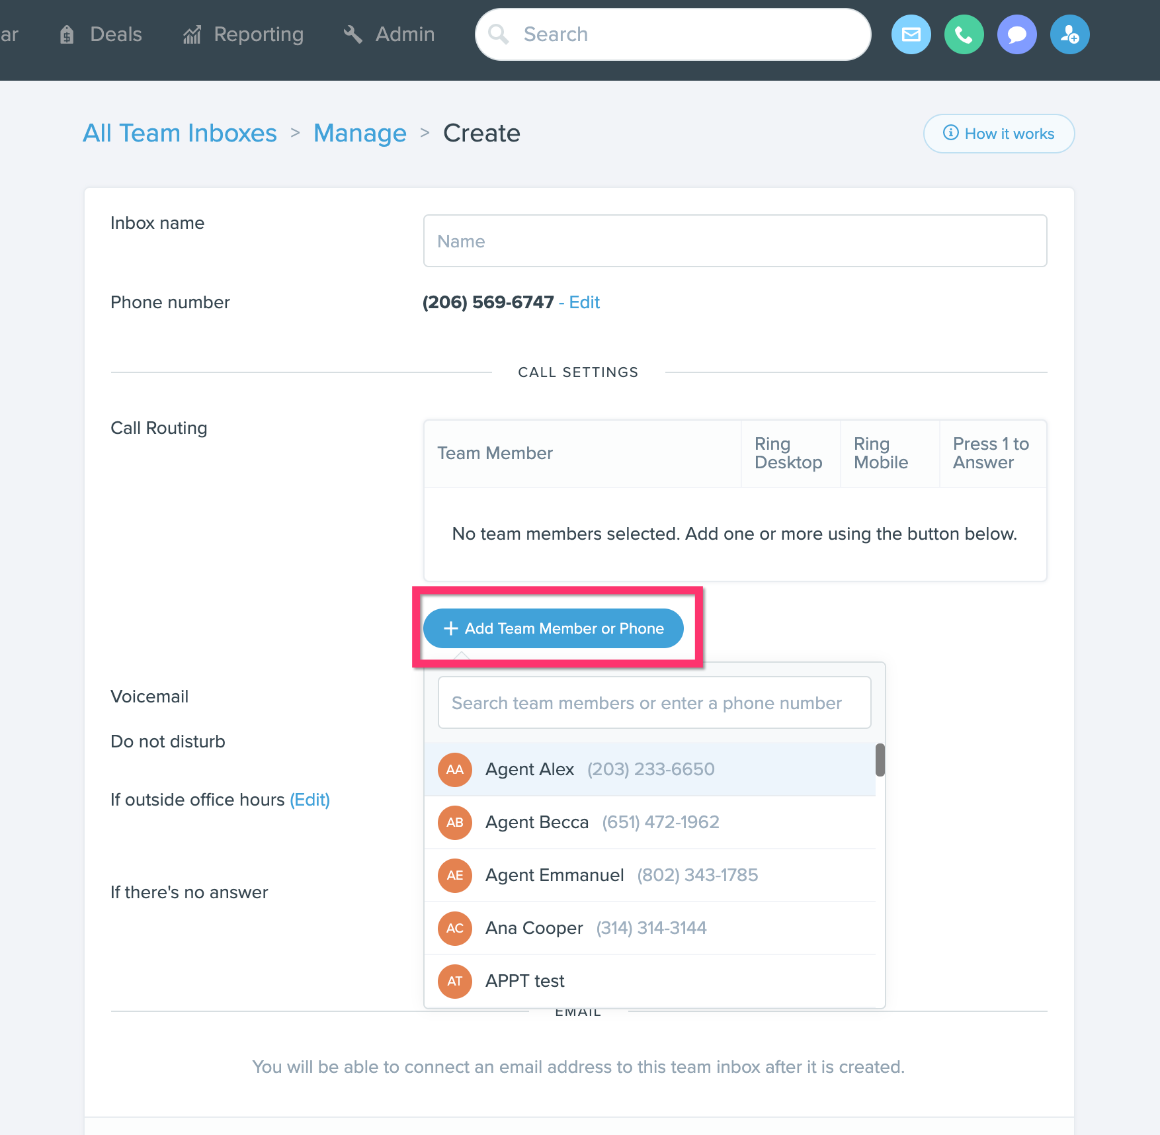Select APPT test from the member list

pyautogui.click(x=649, y=981)
